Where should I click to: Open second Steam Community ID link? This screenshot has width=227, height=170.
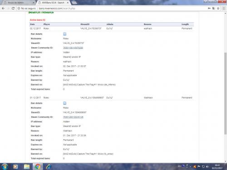(x=73, y=117)
